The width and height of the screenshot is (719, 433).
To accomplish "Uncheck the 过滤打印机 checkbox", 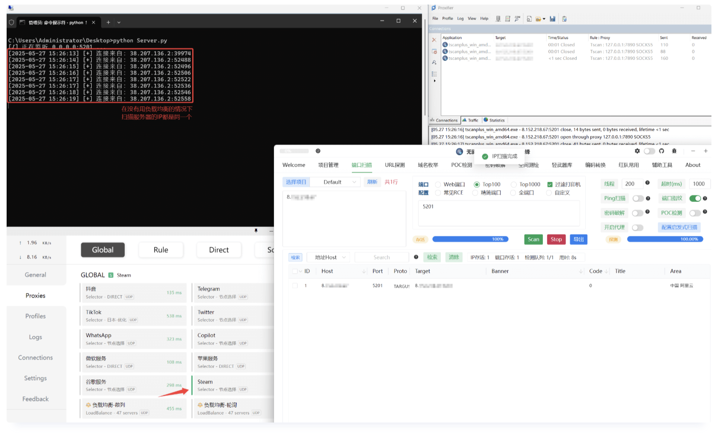I will tap(550, 184).
